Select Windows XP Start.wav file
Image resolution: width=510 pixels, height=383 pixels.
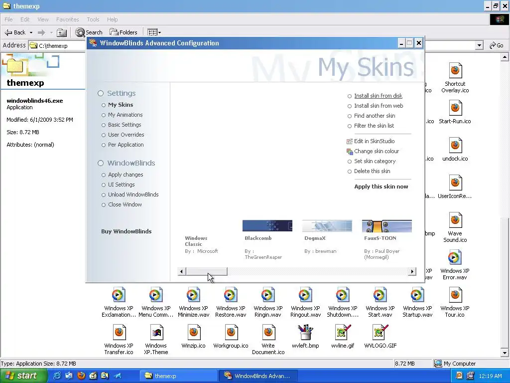380,295
